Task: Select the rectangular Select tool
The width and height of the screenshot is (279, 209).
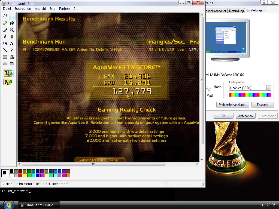Action: pyautogui.click(x=12, y=17)
